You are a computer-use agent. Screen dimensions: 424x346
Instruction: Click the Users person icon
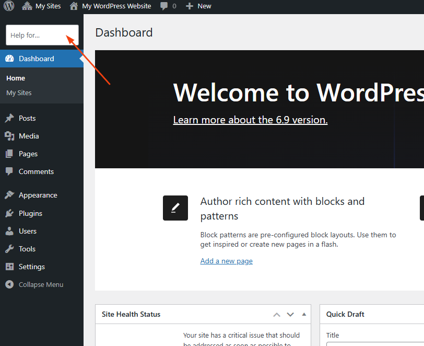click(x=9, y=231)
